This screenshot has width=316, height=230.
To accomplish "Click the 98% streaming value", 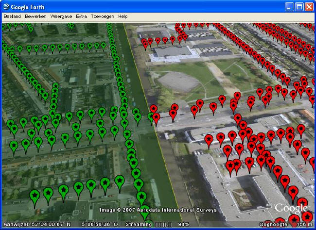I will pyautogui.click(x=184, y=224).
